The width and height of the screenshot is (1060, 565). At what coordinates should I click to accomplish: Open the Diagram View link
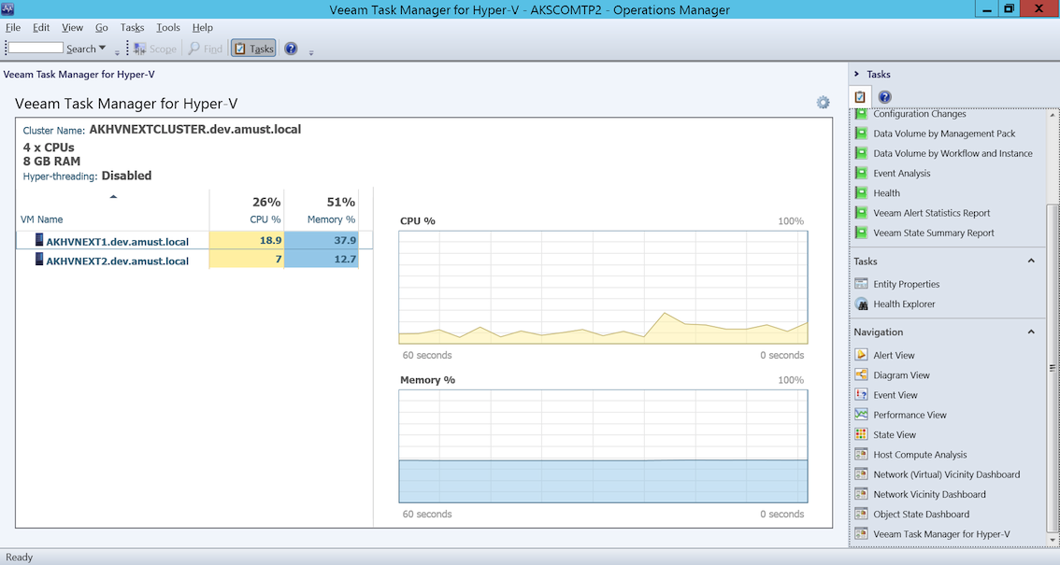click(901, 374)
